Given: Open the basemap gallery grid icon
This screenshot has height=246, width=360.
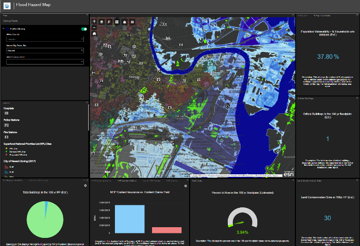Looking at the screenshot, I should 116,22.
